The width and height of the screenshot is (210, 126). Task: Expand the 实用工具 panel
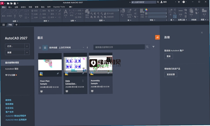(x=182, y=20)
